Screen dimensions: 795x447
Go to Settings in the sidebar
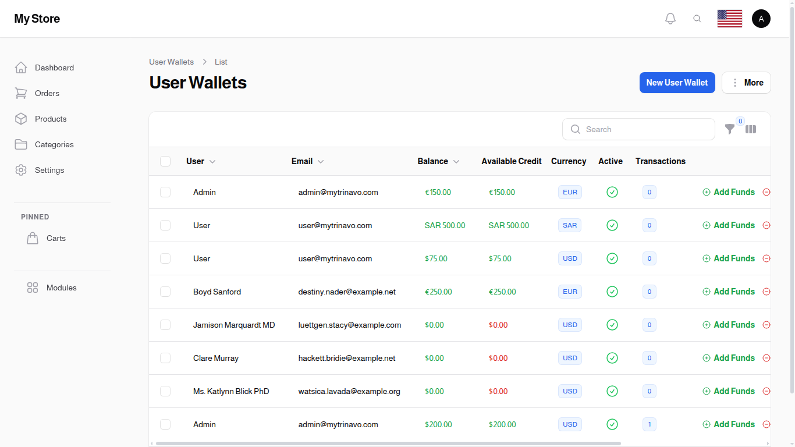[49, 170]
